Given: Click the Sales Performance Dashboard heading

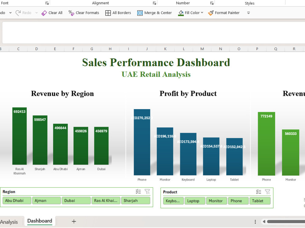Looking at the screenshot, I should tap(156, 62).
